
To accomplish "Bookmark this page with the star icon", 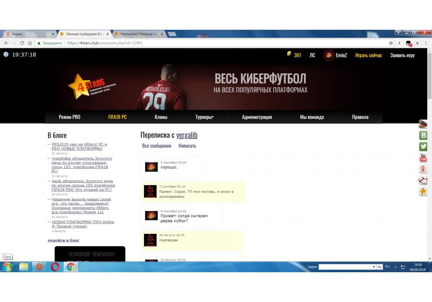I will tap(391, 43).
